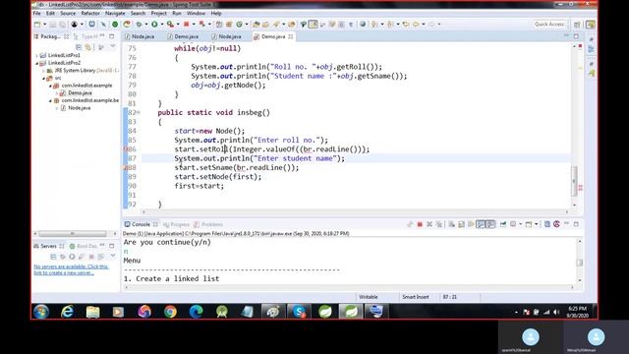Click the Package Explorer horizontal scrollbar
Viewport: 629px width, 354px height.
pyautogui.click(x=73, y=234)
